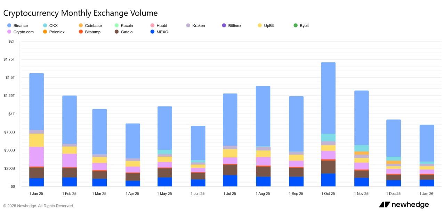Select the Kraken legend marker
This screenshot has width=445, height=214.
coord(188,26)
